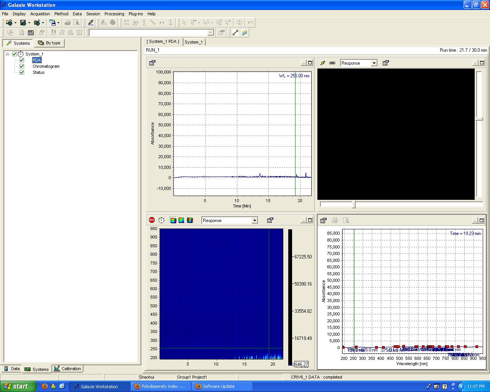490x392 pixels.
Task: Click the horizontal slider below the black panel
Action: [x=354, y=205]
